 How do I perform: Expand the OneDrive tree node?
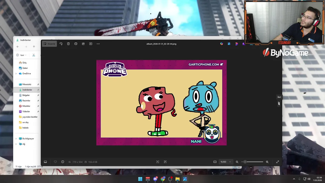point(16,73)
